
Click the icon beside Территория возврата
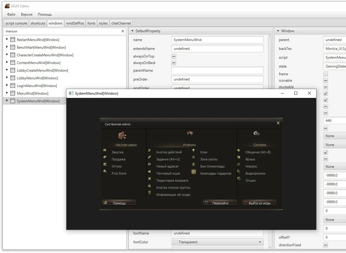click(150, 179)
